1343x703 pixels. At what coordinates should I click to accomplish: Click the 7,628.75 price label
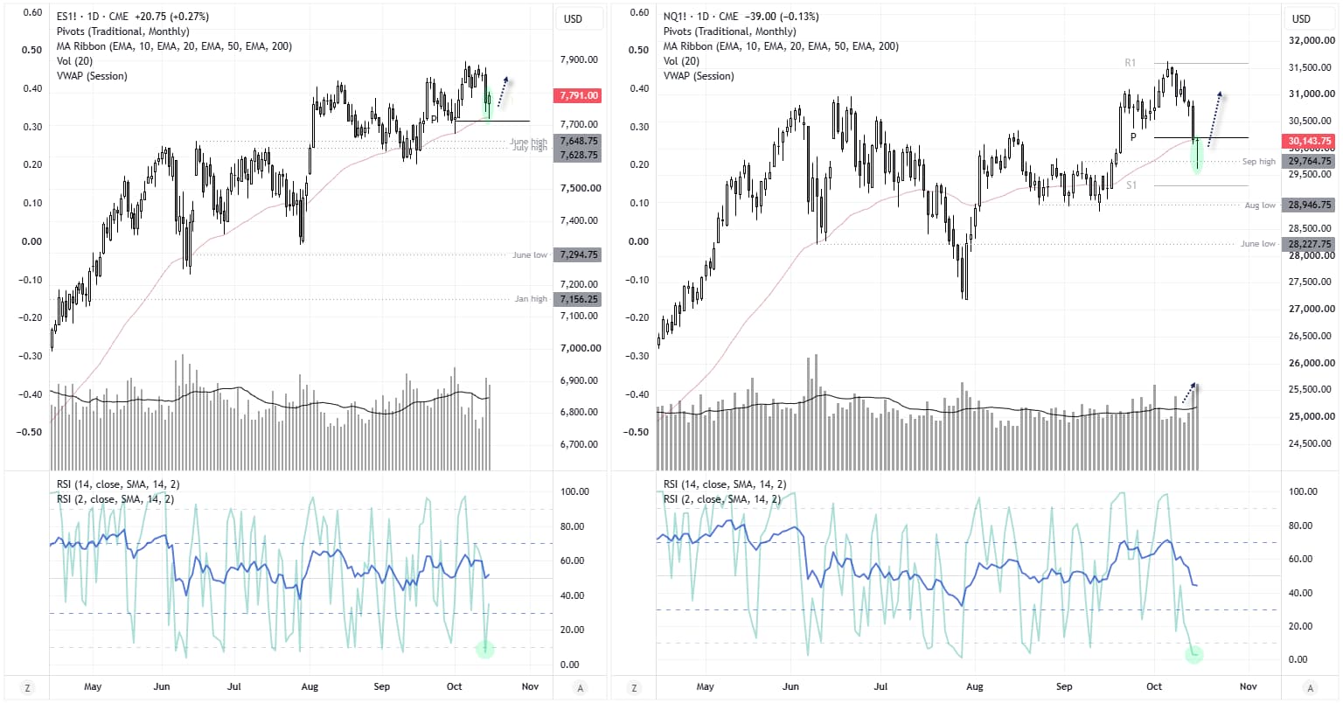pyautogui.click(x=577, y=155)
